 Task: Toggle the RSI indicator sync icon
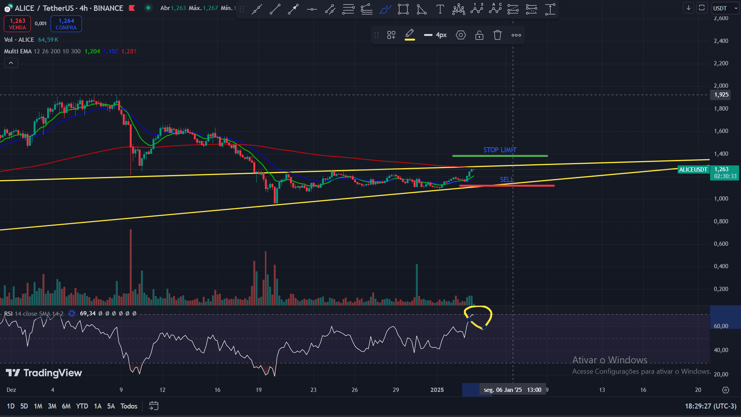click(72, 313)
